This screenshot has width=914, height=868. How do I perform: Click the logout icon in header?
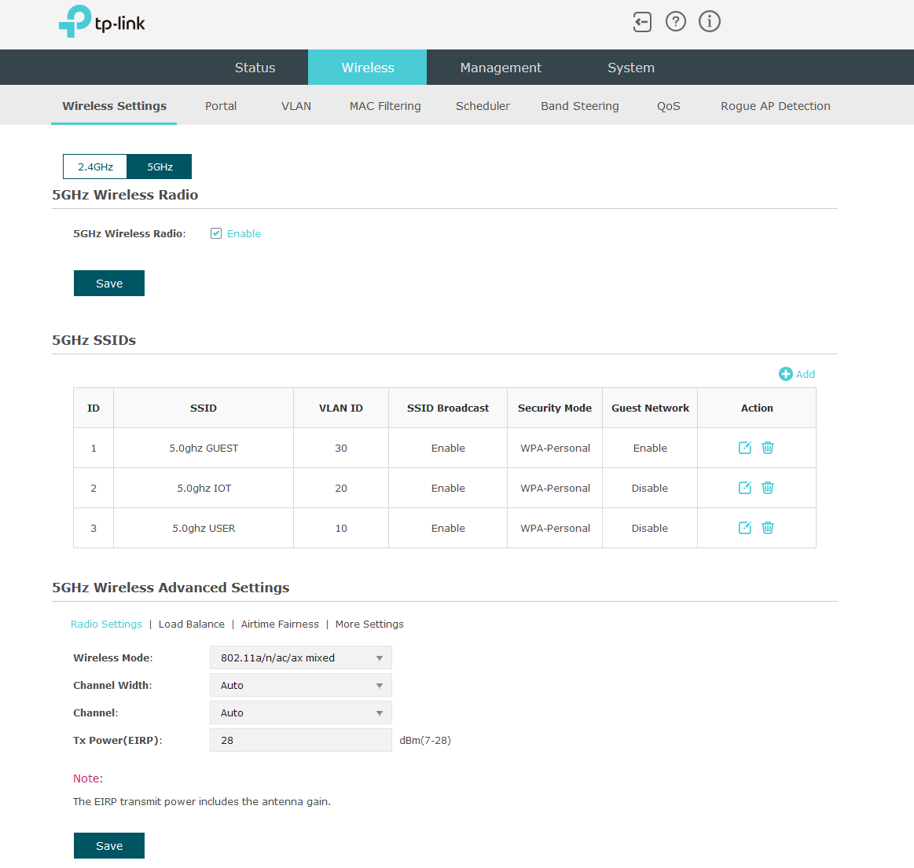point(642,22)
